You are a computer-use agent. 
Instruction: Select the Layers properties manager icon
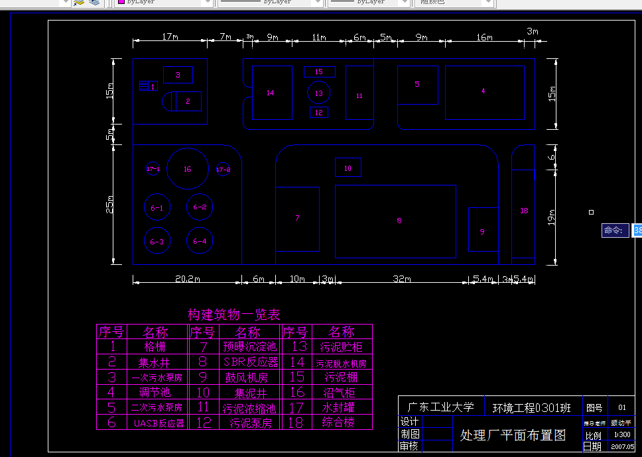(x=94, y=3)
